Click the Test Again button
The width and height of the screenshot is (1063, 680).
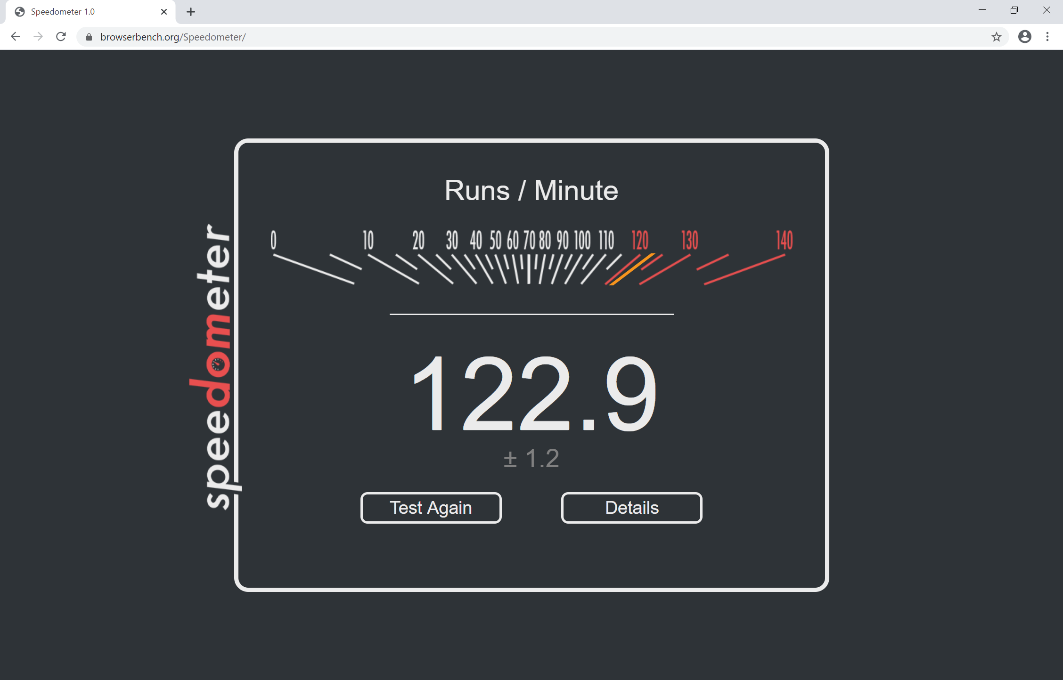coord(431,508)
